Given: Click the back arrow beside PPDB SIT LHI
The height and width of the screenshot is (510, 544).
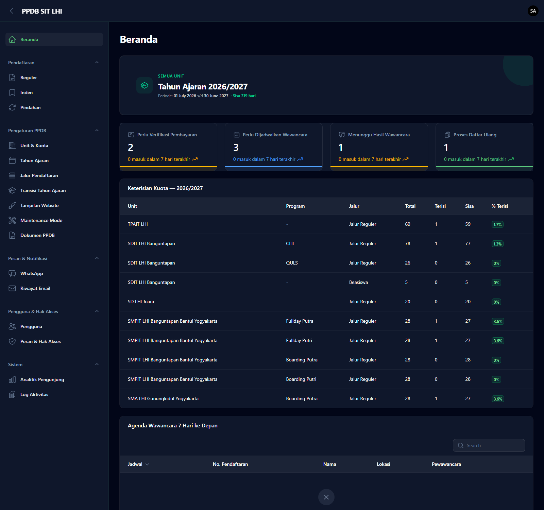Looking at the screenshot, I should pyautogui.click(x=12, y=11).
